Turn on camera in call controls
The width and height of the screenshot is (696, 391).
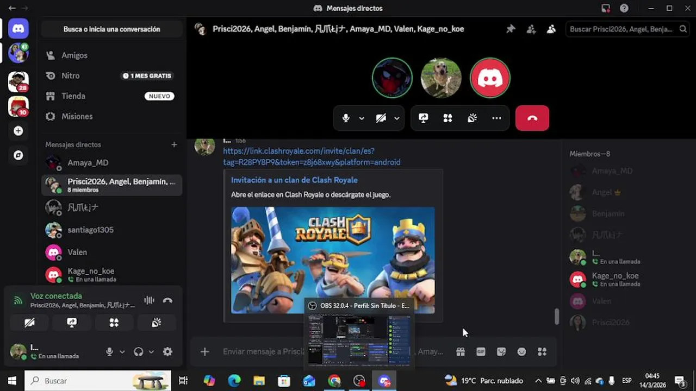381,118
